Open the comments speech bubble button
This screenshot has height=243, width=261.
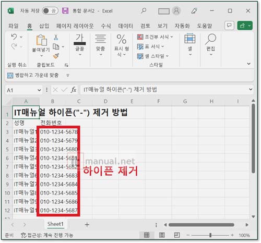click(x=229, y=26)
